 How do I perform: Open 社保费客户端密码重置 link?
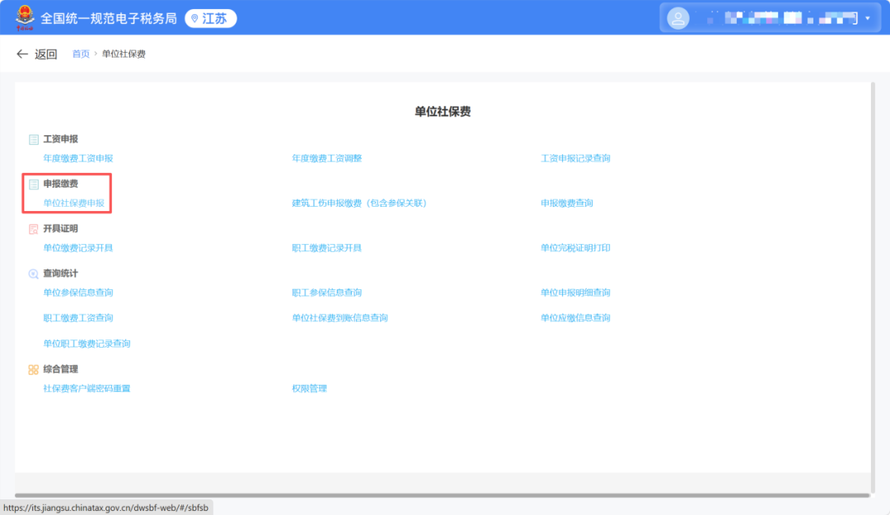pos(87,389)
